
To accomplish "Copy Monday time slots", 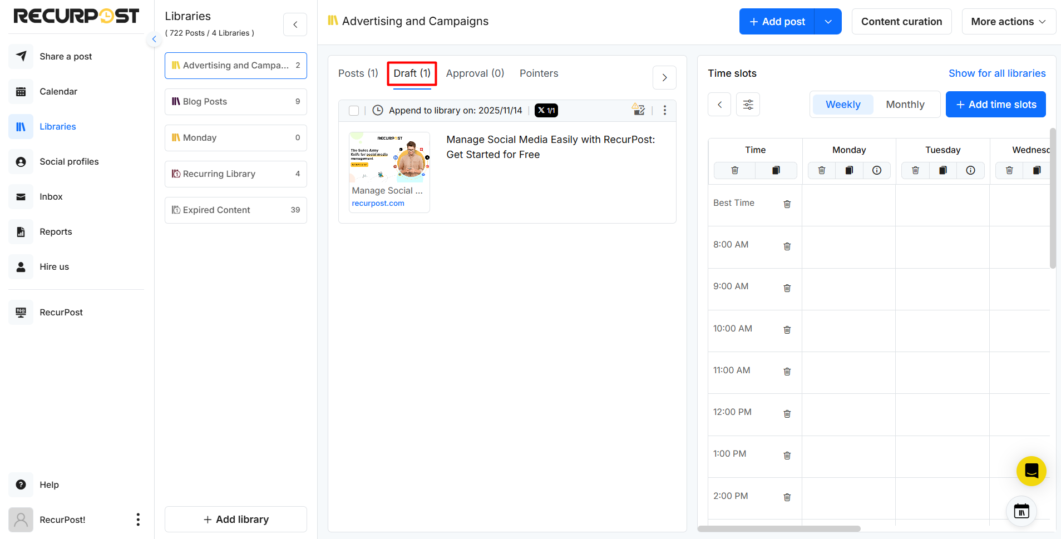I will [x=849, y=170].
